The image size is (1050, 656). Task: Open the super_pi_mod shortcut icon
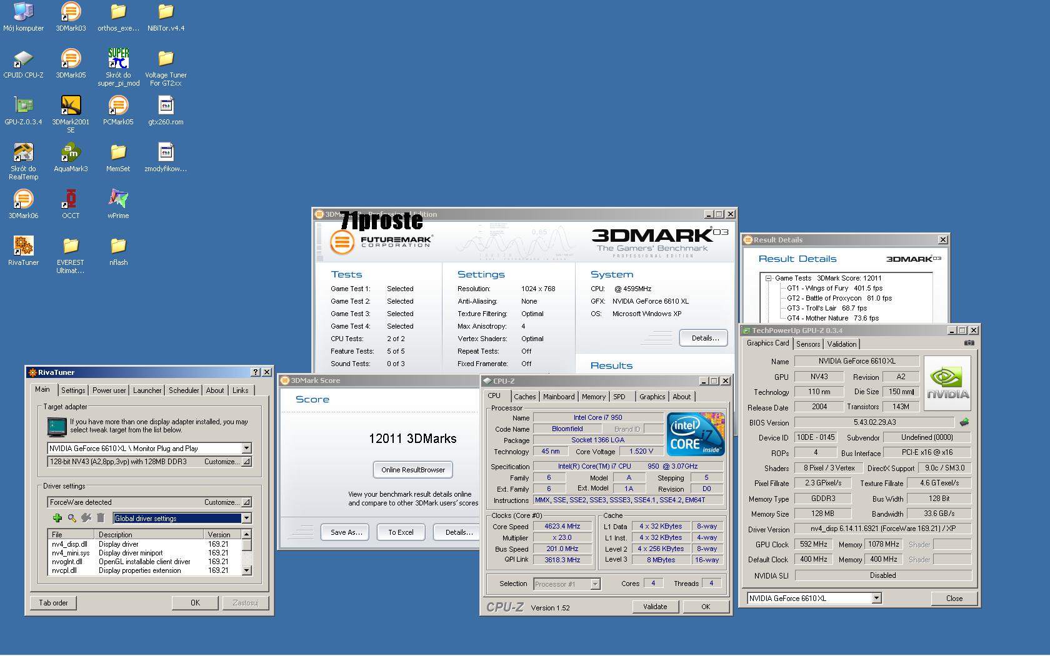tap(118, 67)
